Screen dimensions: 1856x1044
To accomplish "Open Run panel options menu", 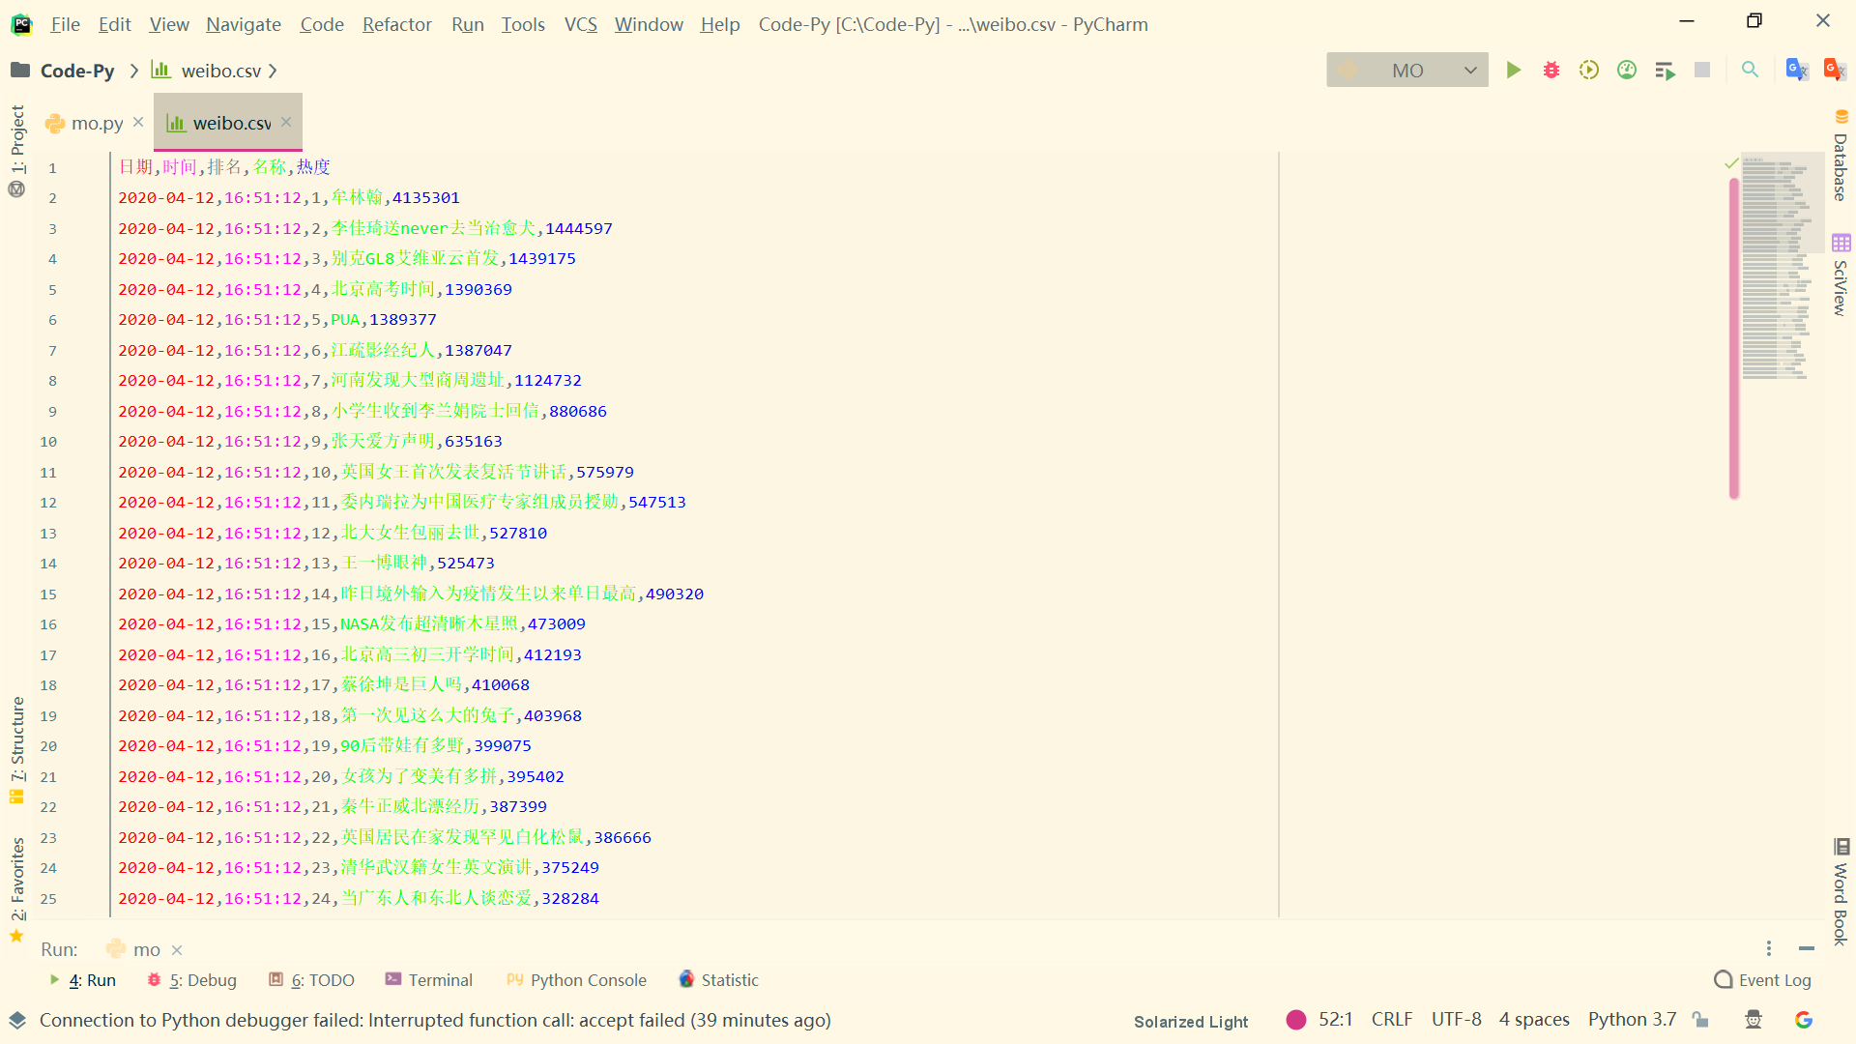I will pyautogui.click(x=1769, y=949).
